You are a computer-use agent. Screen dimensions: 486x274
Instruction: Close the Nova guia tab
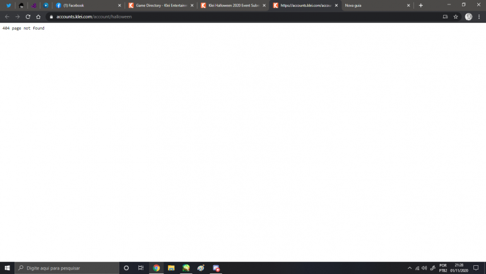(x=408, y=5)
